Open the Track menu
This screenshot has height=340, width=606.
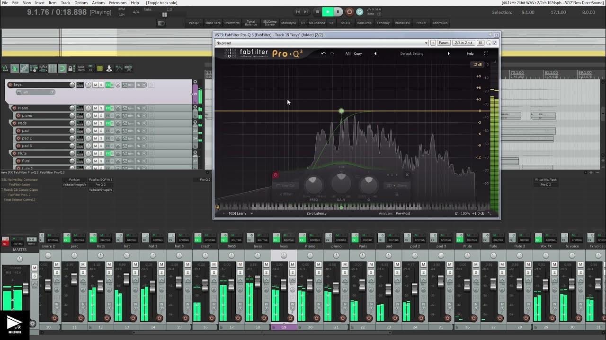point(65,3)
